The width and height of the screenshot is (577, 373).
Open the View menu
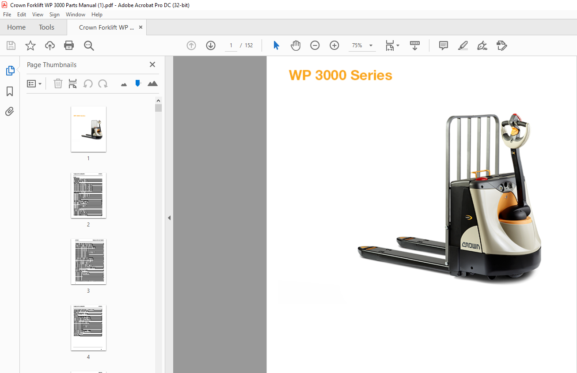point(38,15)
